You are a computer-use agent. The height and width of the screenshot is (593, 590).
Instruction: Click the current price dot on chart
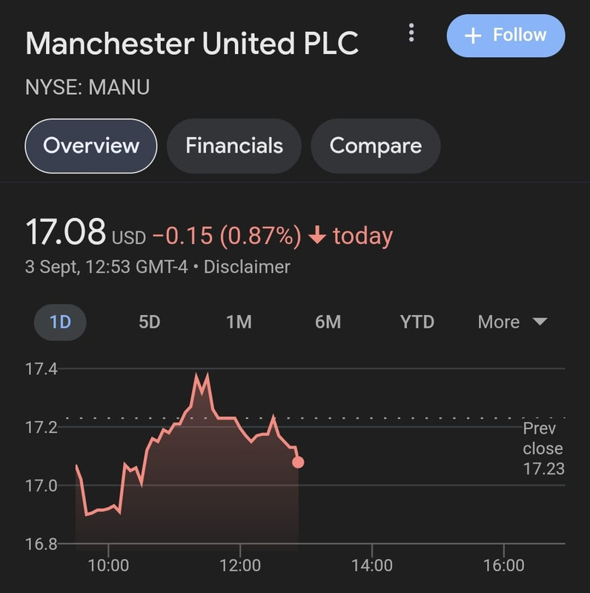click(298, 463)
